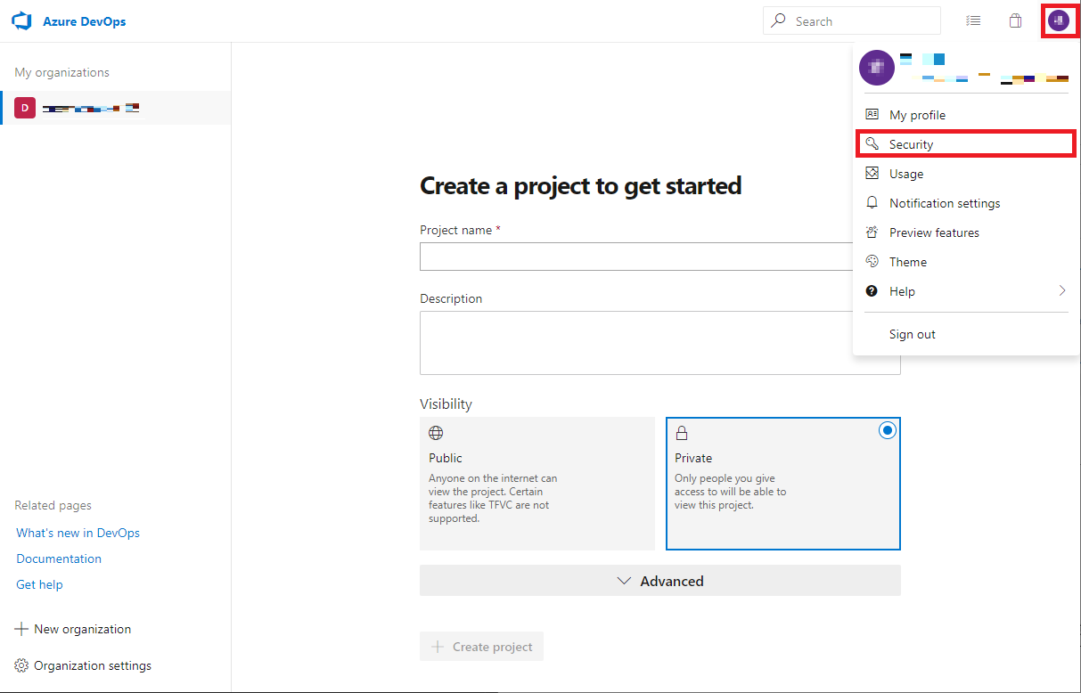Open Security from the profile menu
The image size is (1081, 693).
pos(966,143)
